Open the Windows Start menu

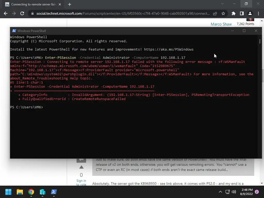pos(8,192)
